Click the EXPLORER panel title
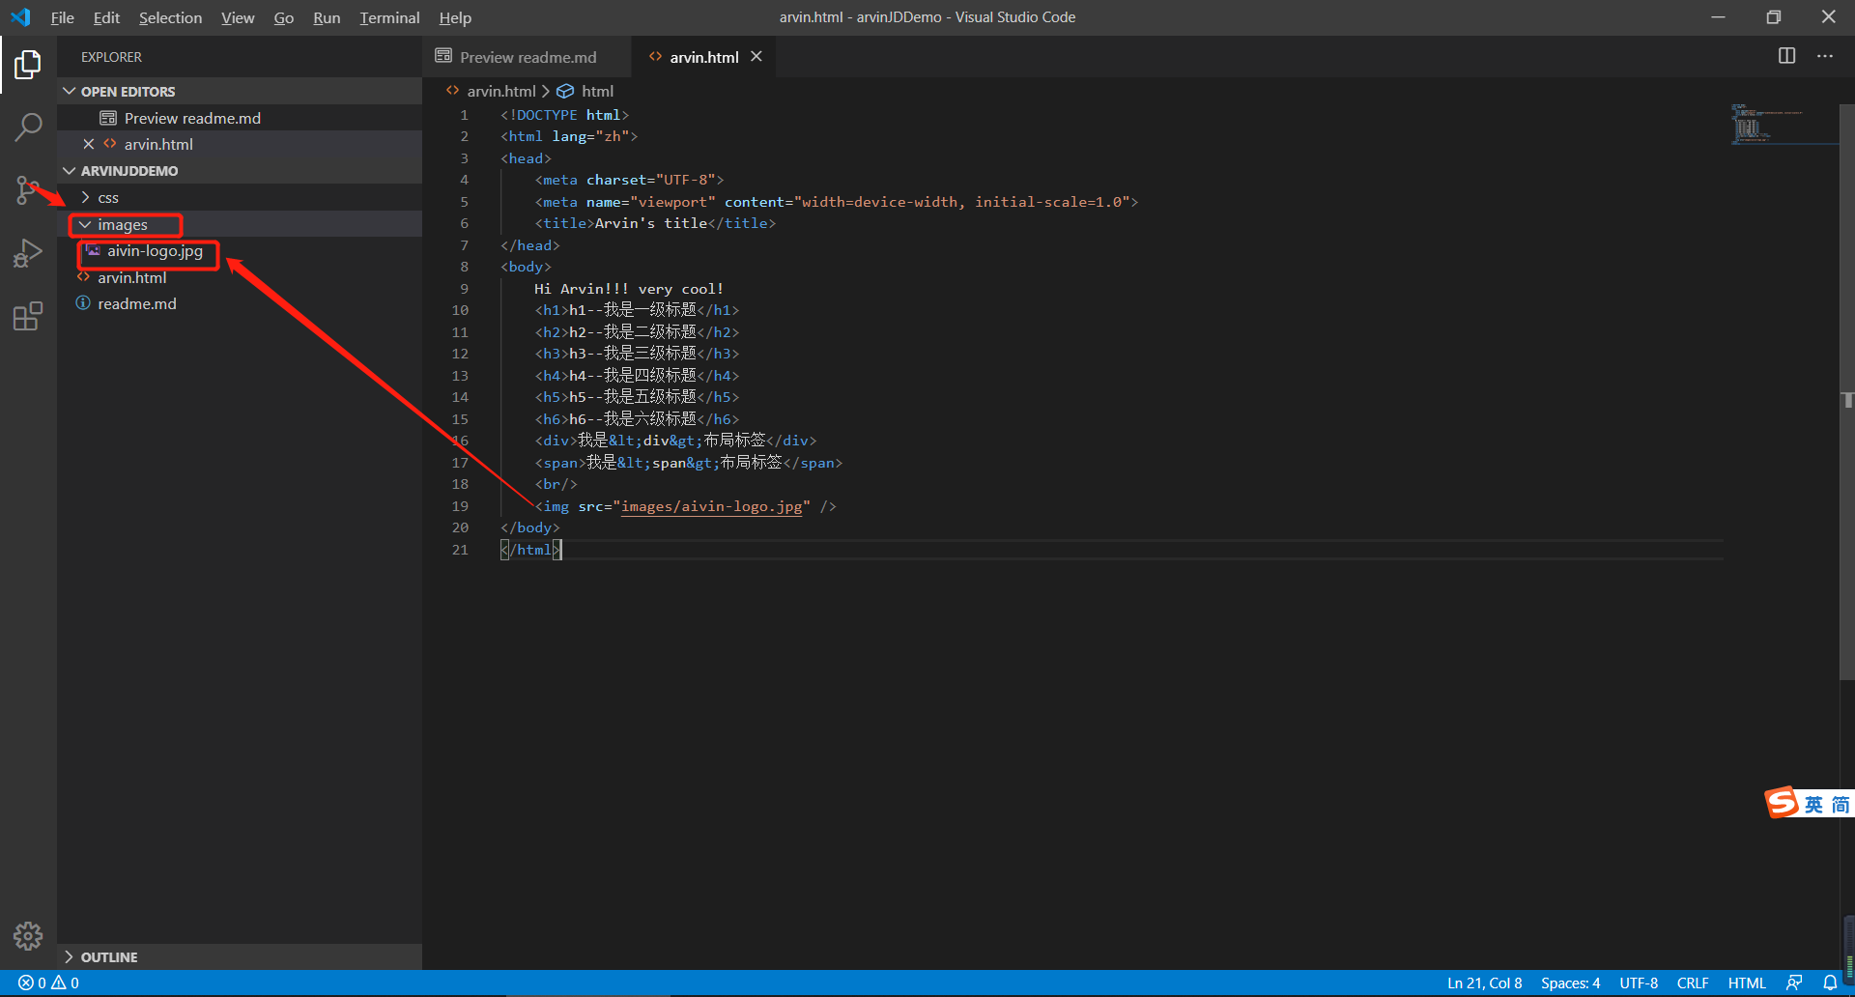This screenshot has width=1855, height=997. tap(111, 57)
